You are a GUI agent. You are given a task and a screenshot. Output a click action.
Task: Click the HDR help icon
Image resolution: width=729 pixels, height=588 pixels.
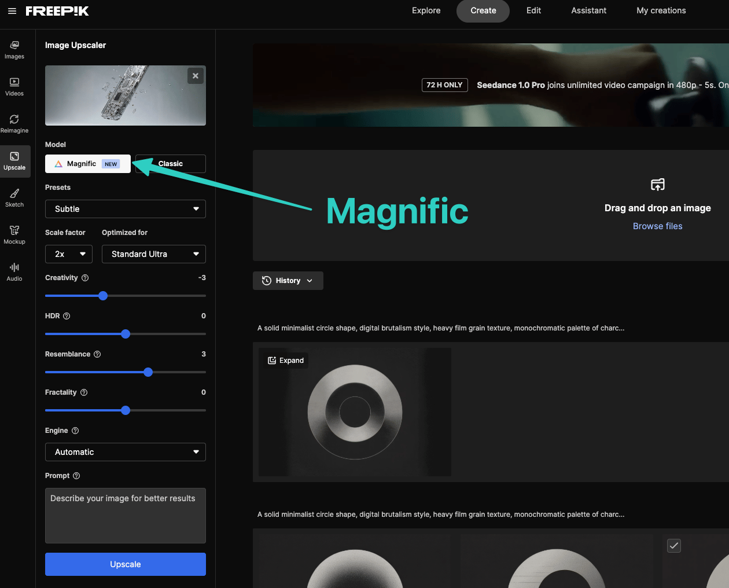(x=67, y=316)
